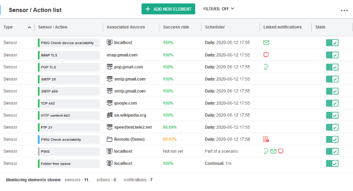Select the TCP 443 sensor row label
353x191 pixels.
[69, 104]
